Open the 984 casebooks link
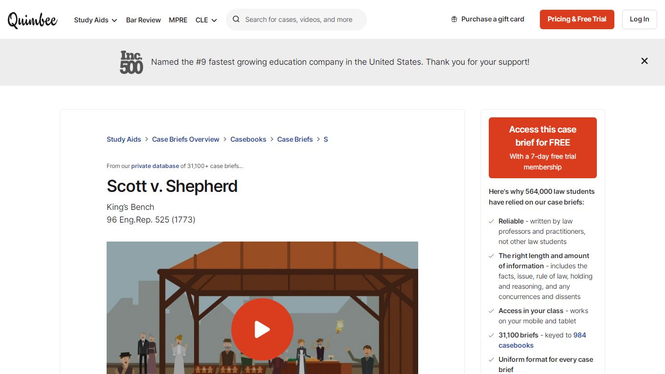The height and width of the screenshot is (374, 665). 542,340
